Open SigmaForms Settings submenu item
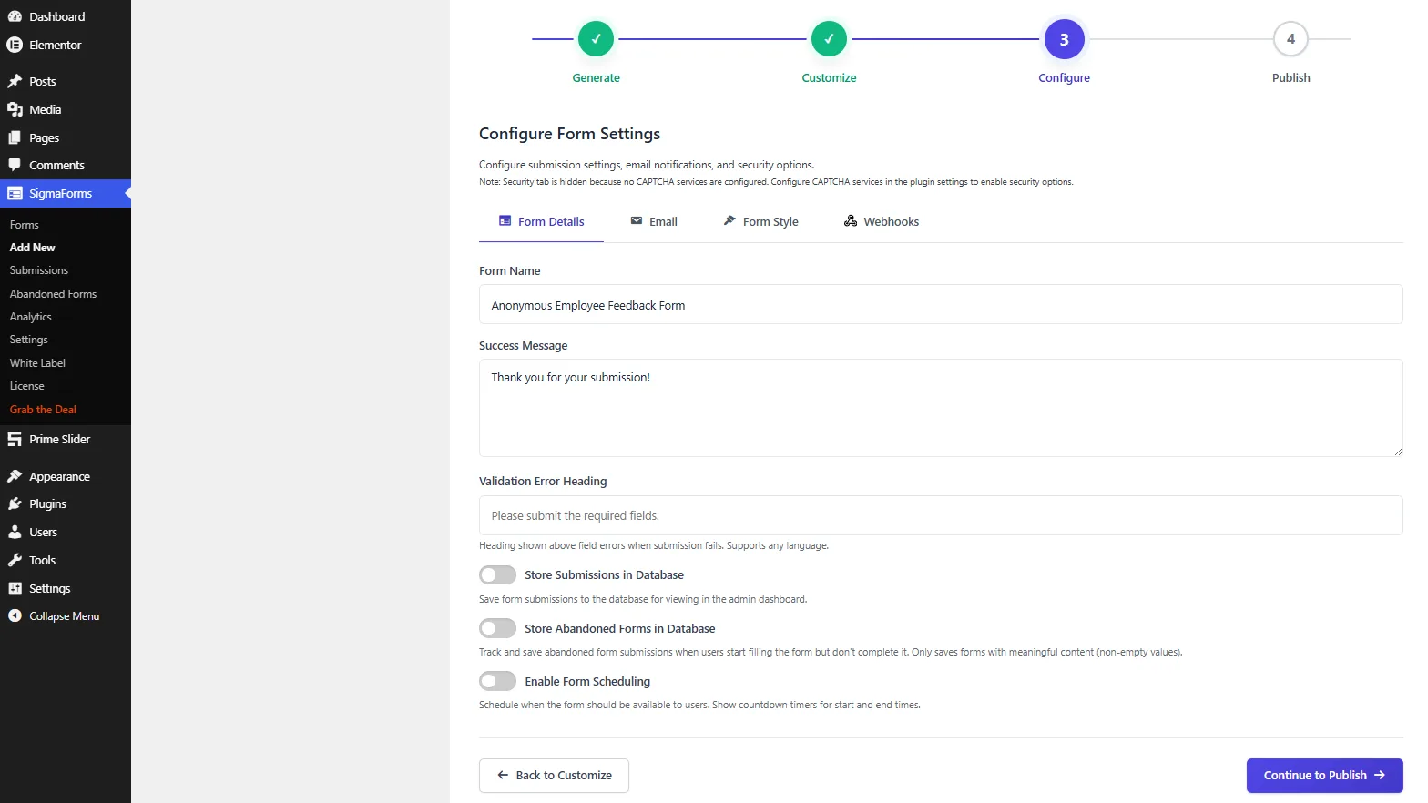Viewport: 1428px width, 803px height. (29, 340)
